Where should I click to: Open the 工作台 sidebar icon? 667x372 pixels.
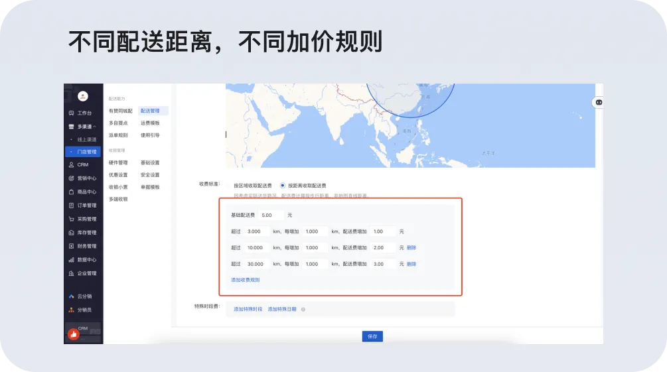(71, 113)
